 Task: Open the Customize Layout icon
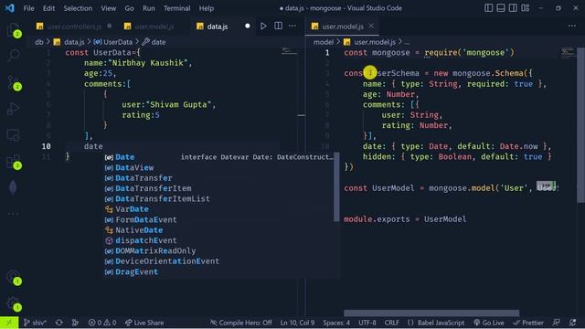pos(526,8)
